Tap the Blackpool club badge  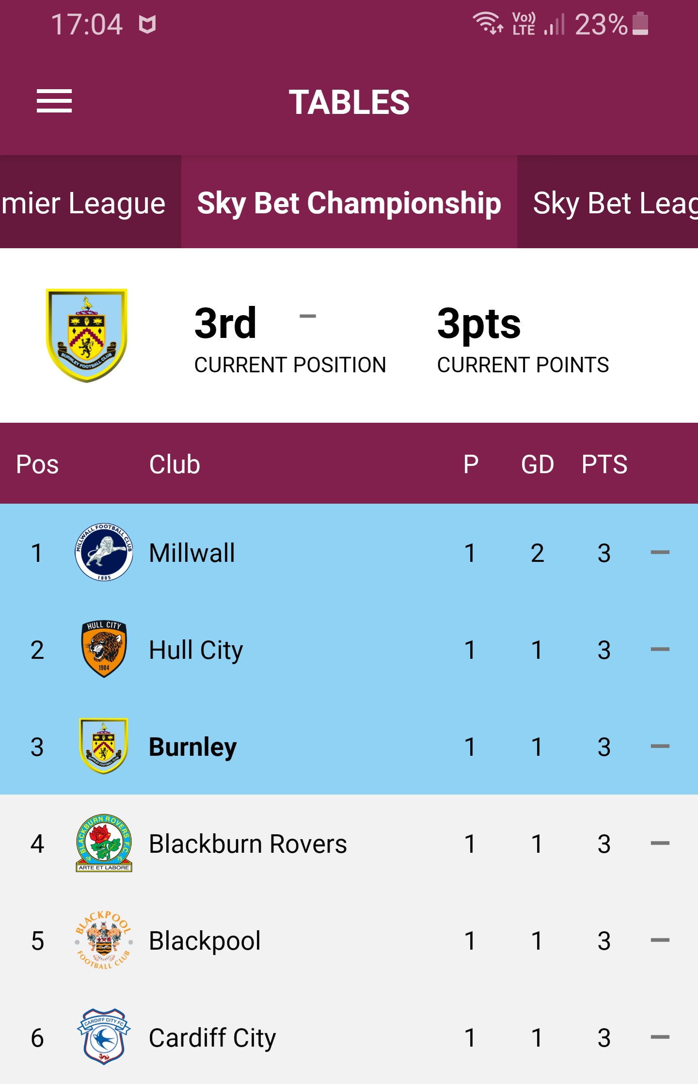coord(104,940)
